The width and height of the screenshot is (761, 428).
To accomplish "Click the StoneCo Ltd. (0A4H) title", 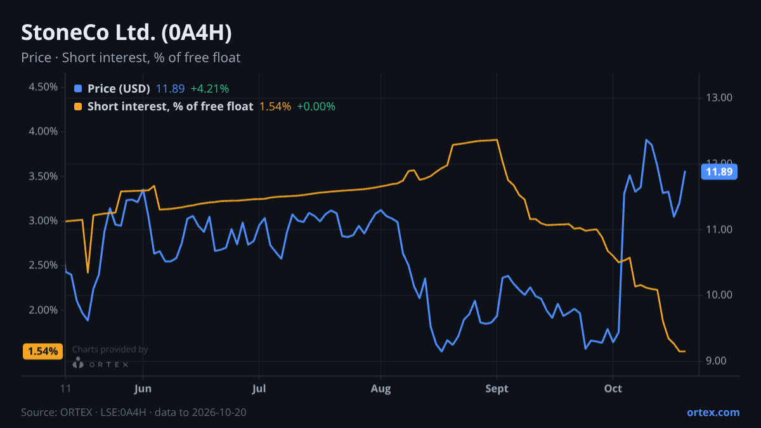I will 126,32.
